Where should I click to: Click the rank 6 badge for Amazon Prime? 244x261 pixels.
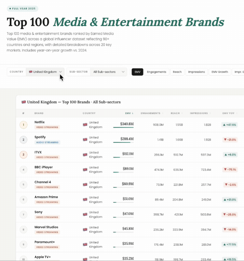[23, 200]
